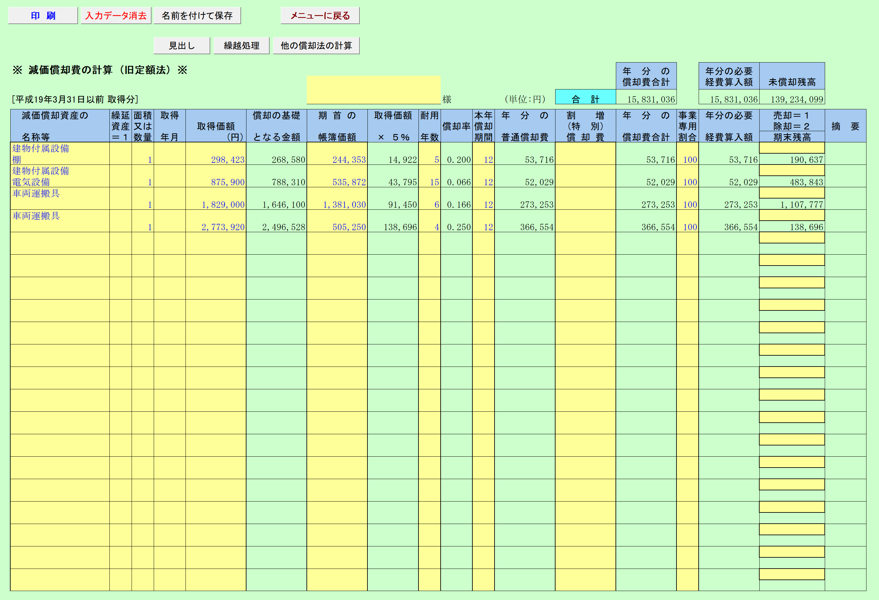Select useful life value 15
Image resolution: width=879 pixels, height=600 pixels.
point(429,176)
